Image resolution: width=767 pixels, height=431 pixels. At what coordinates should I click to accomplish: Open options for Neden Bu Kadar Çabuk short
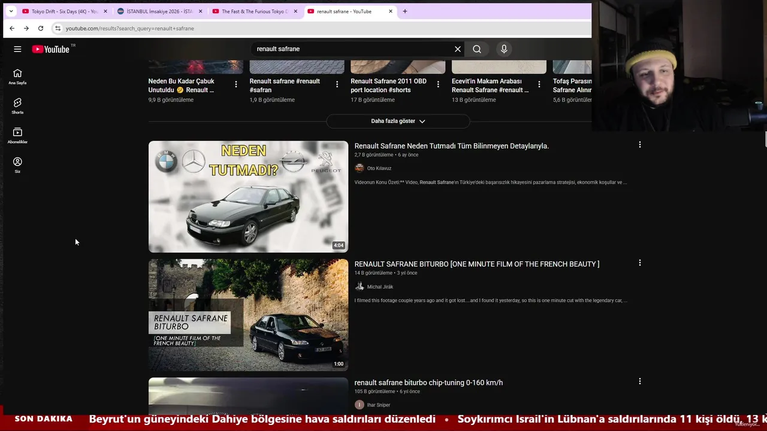point(236,84)
